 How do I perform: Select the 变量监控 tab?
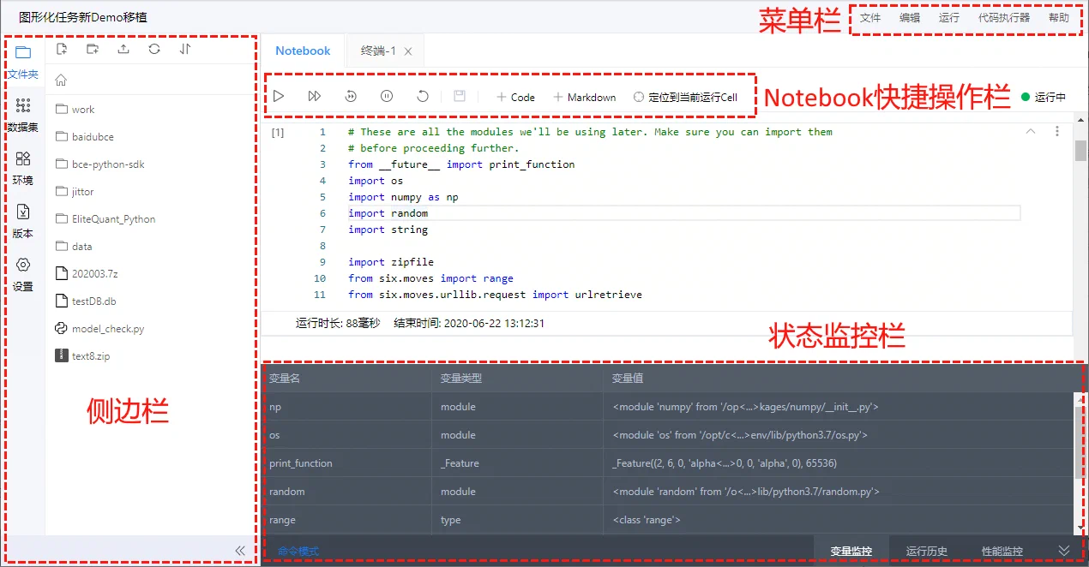pyautogui.click(x=851, y=551)
